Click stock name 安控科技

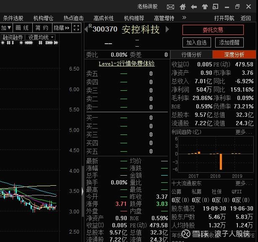point(141,29)
